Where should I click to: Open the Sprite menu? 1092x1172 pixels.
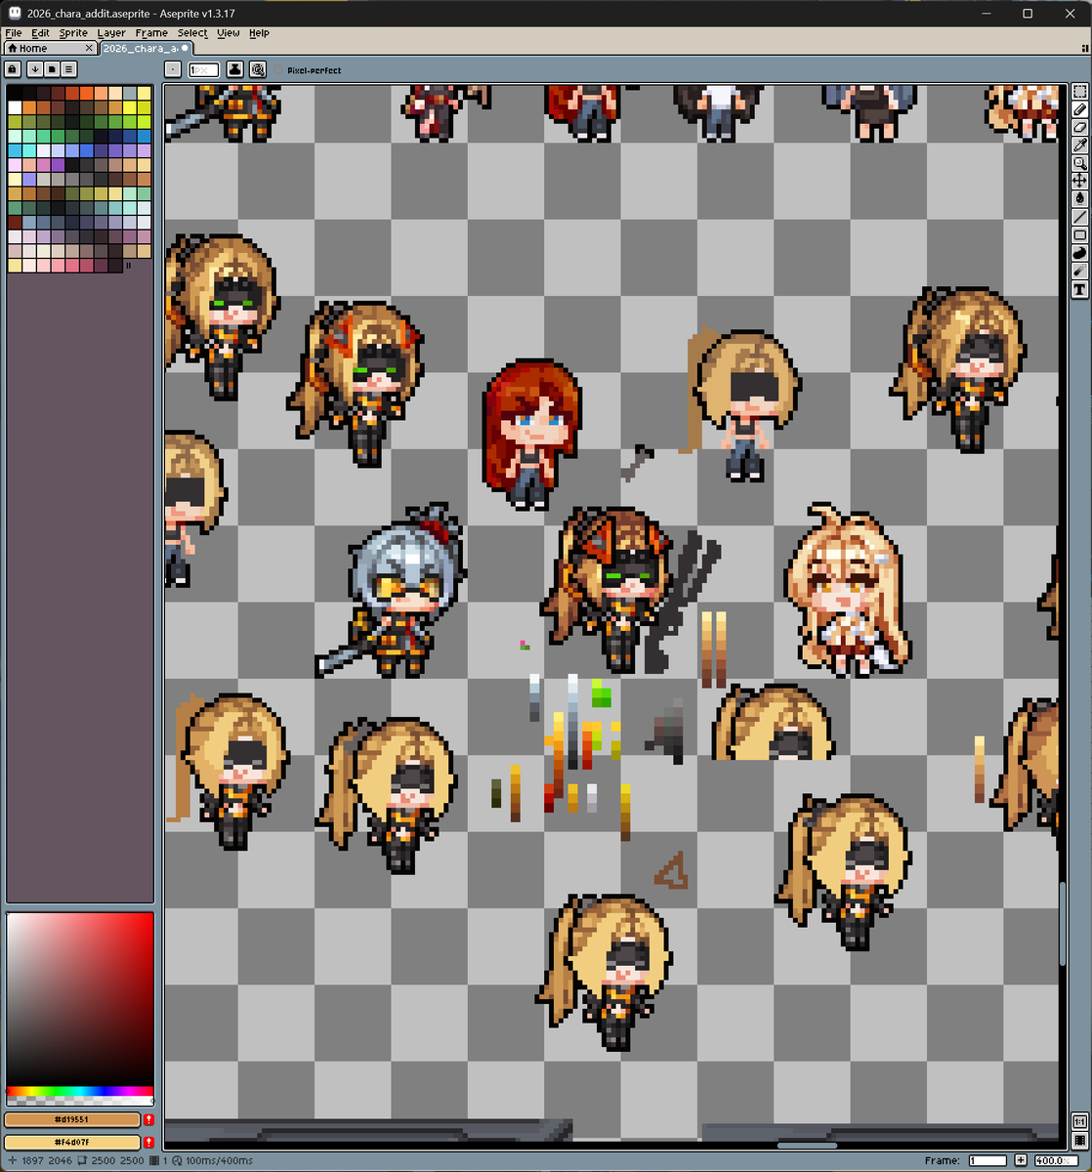(x=73, y=33)
